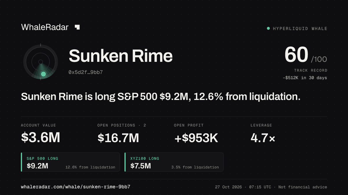Viewport: 348px width, 195px height.
Task: Click the /100 score denominator
Action: click(x=319, y=60)
